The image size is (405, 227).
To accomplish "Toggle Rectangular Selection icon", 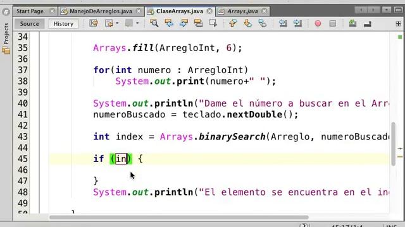I will (213, 23).
